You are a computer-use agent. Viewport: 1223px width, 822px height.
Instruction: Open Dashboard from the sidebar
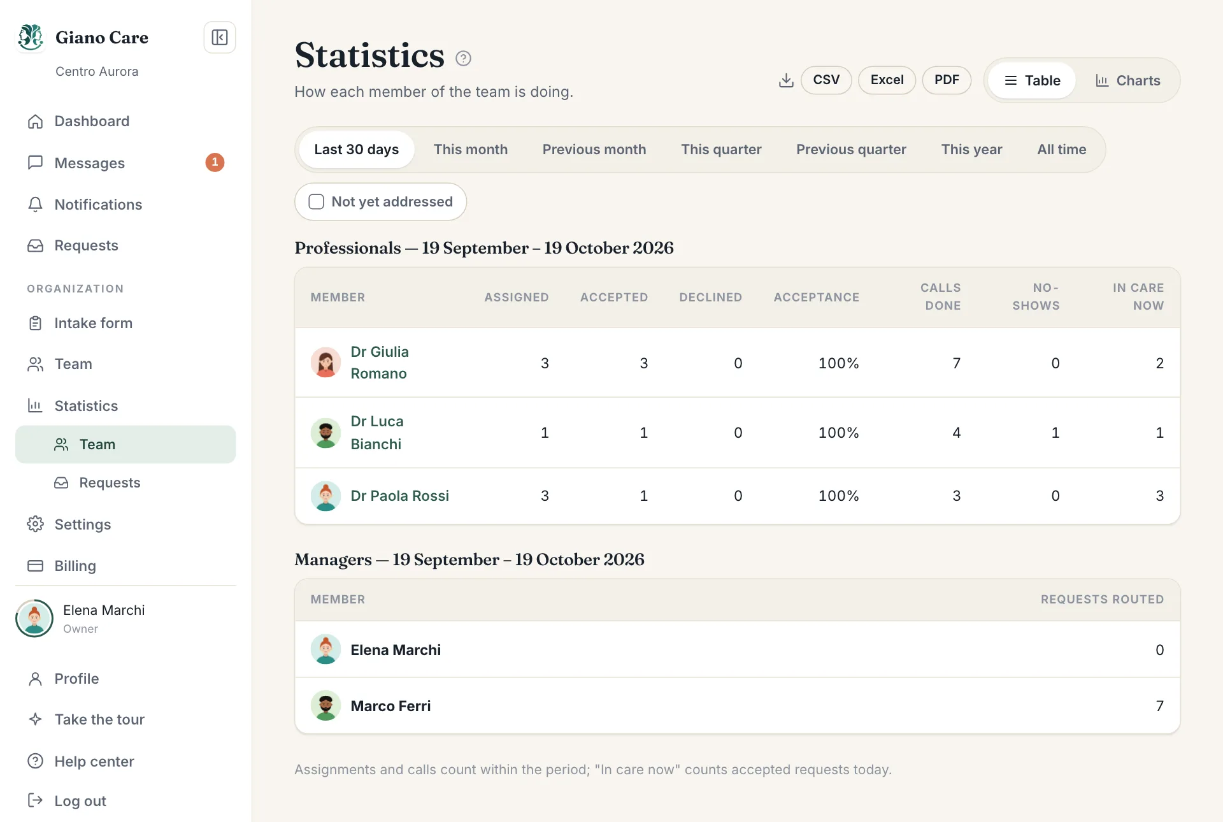click(x=125, y=121)
